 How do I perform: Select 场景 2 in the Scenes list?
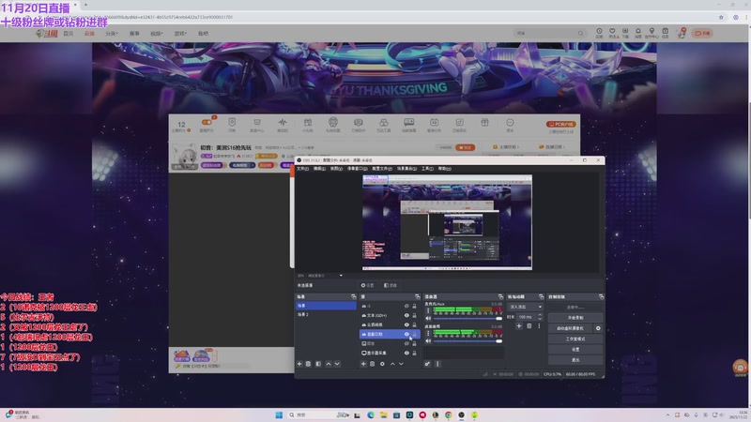point(326,314)
